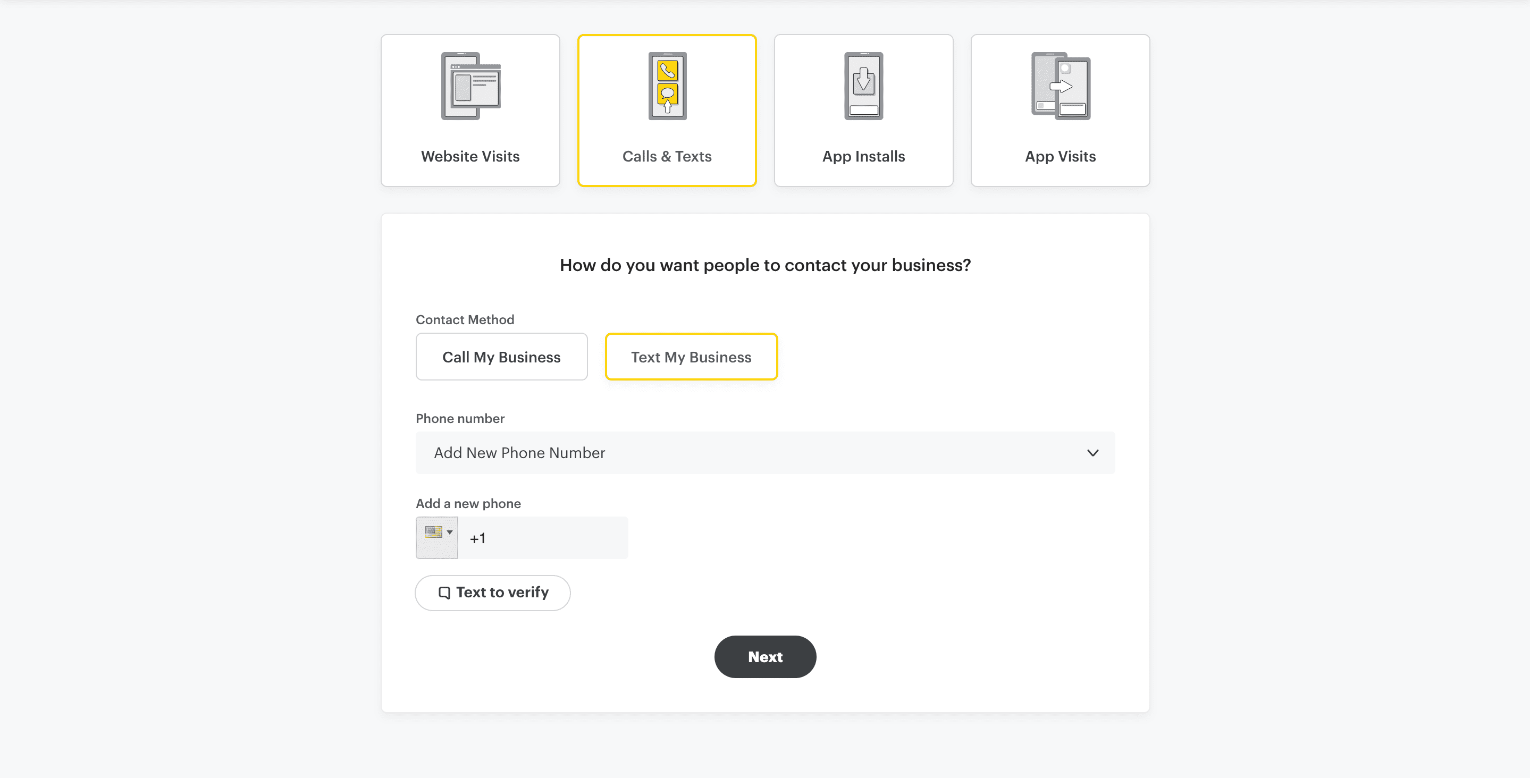Choose the Website Visits goal label

coord(470,156)
